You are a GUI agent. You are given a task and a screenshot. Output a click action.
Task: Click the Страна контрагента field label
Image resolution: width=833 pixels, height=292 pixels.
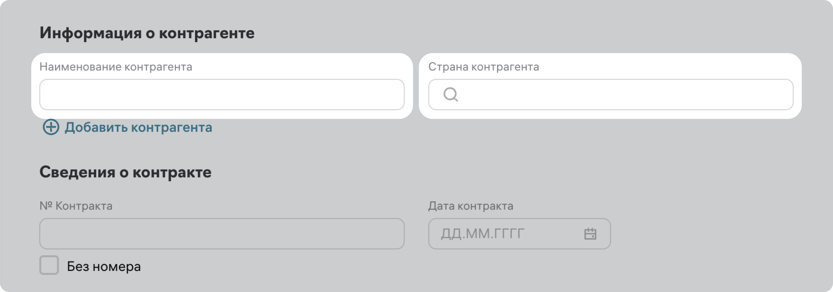point(483,67)
